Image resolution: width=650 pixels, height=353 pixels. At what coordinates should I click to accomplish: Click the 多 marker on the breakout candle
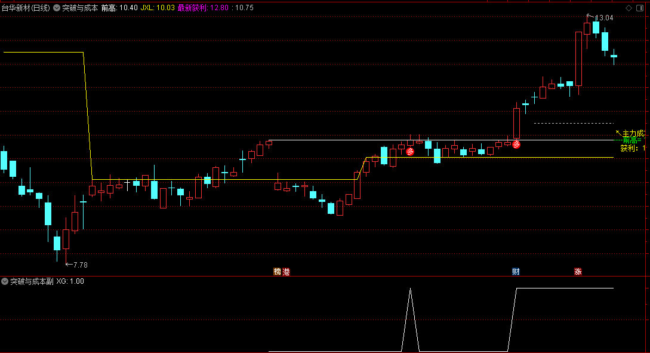pyautogui.click(x=516, y=145)
